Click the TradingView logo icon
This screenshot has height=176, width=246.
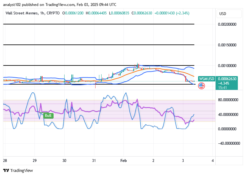point(6,170)
